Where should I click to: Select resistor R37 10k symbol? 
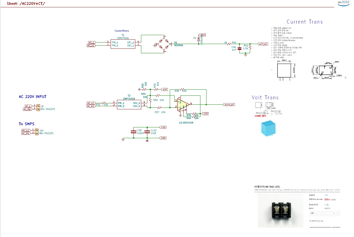pyautogui.click(x=160, y=107)
